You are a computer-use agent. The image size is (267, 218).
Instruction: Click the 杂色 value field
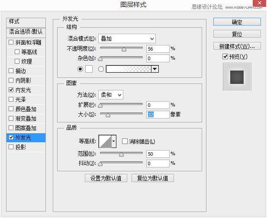(x=158, y=58)
